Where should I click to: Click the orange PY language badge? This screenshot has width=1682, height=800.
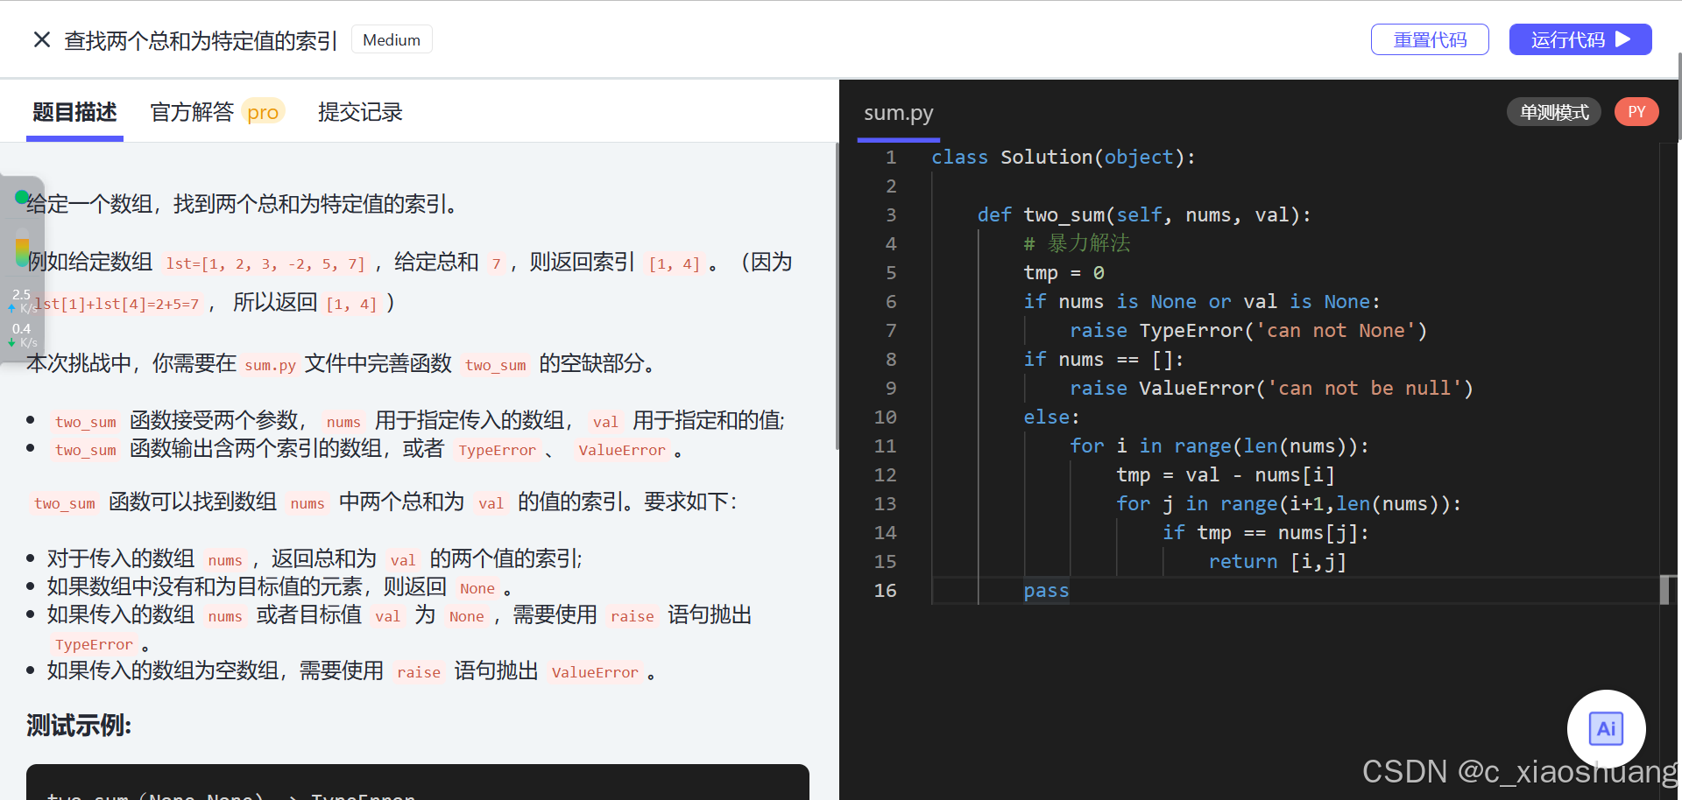[1636, 111]
